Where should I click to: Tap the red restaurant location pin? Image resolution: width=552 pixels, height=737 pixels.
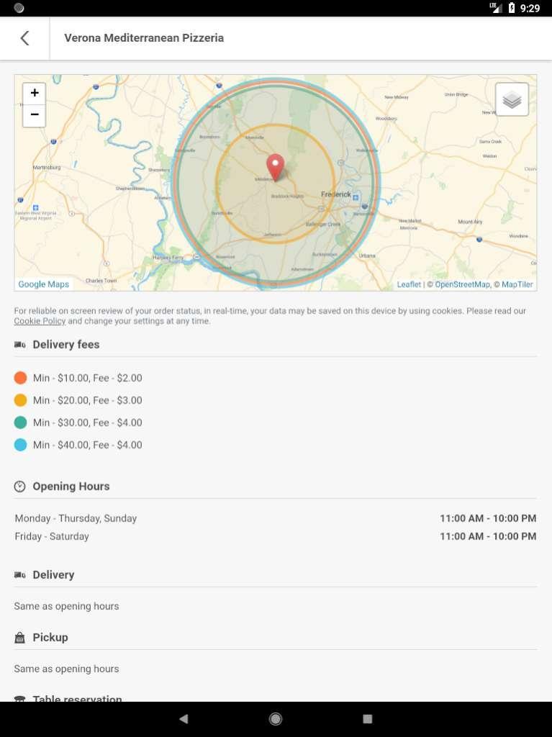[275, 167]
